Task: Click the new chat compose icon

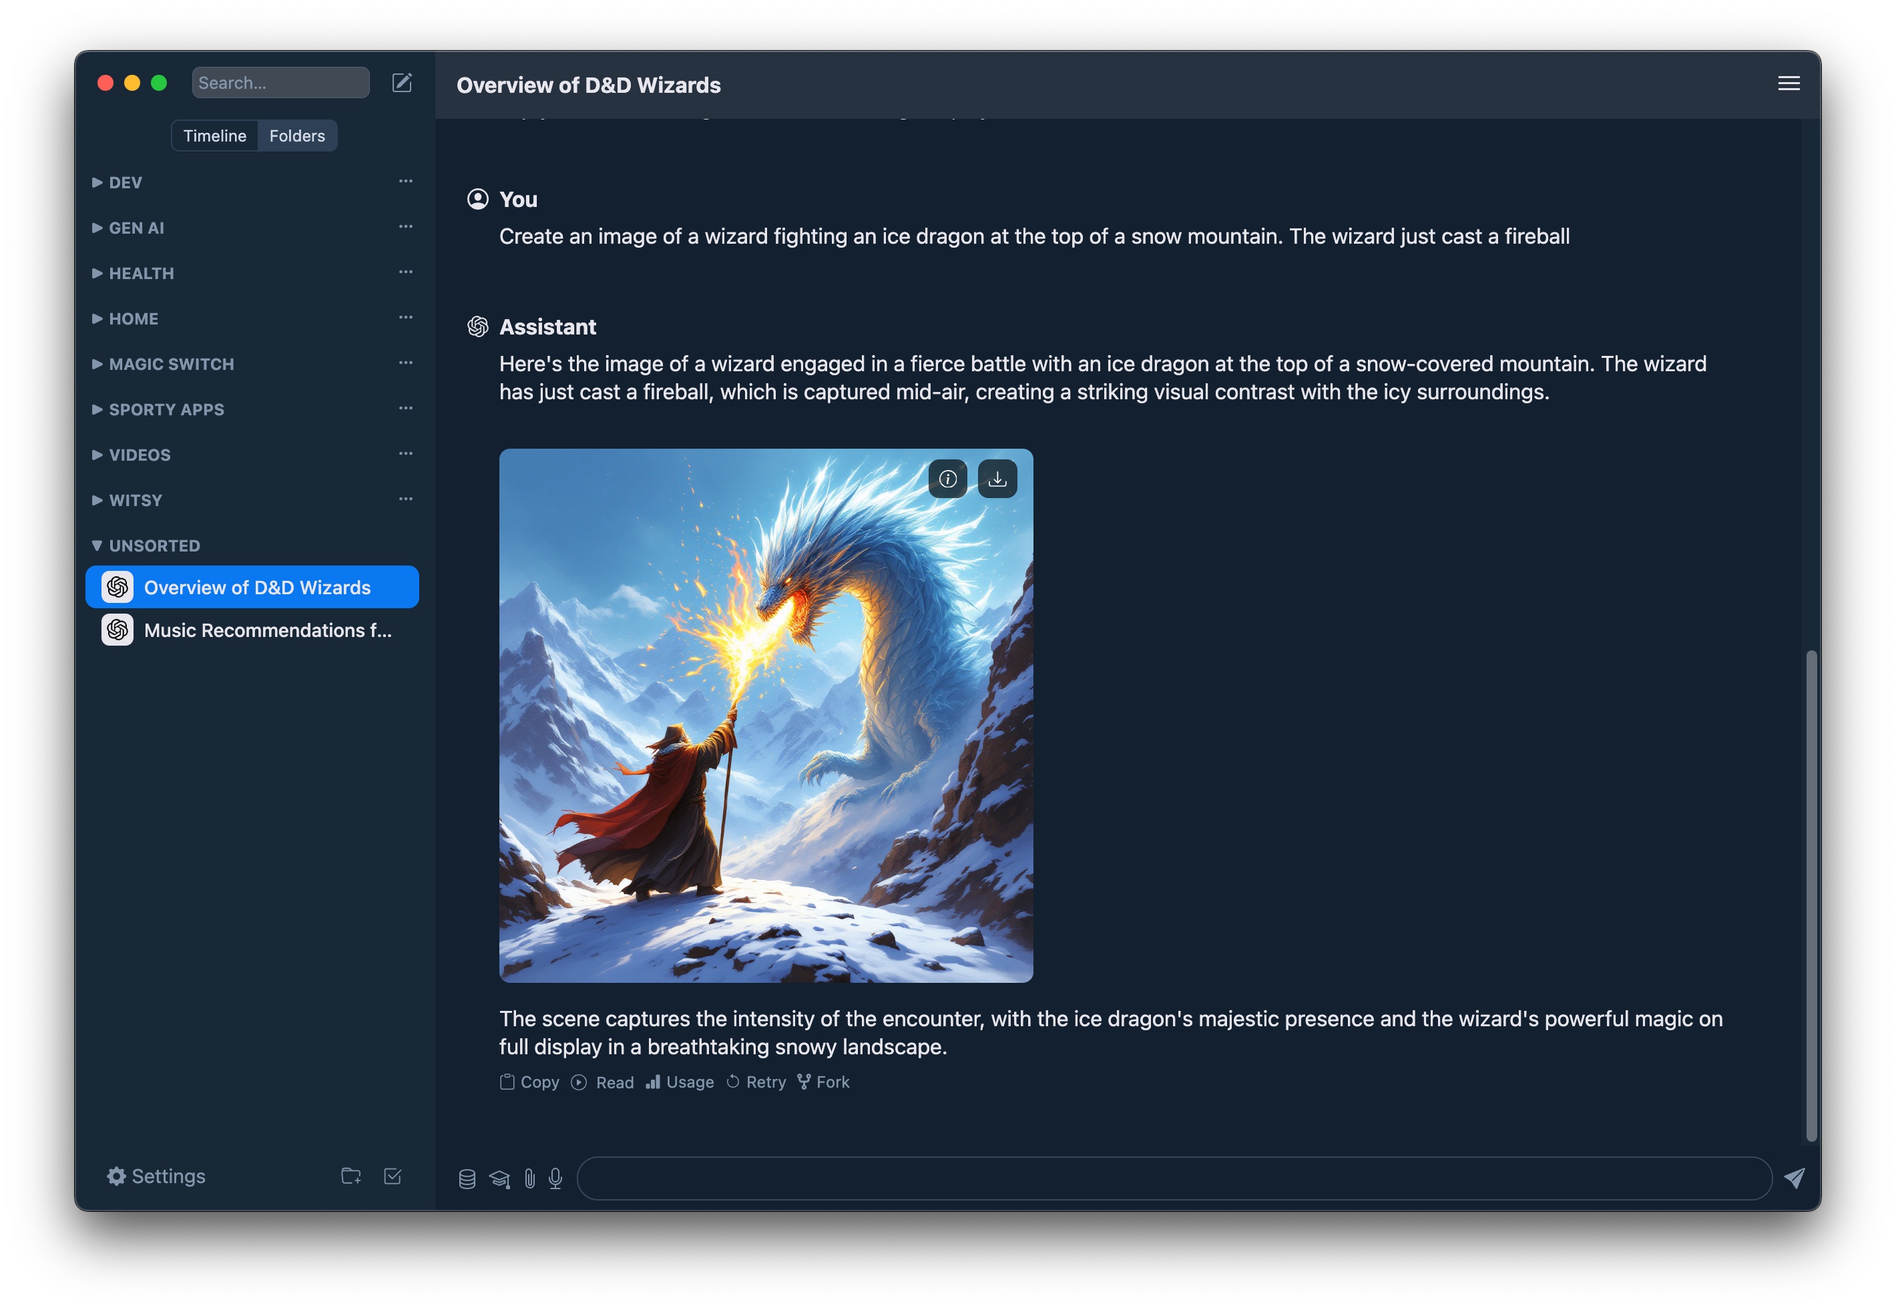Action: pyautogui.click(x=401, y=83)
